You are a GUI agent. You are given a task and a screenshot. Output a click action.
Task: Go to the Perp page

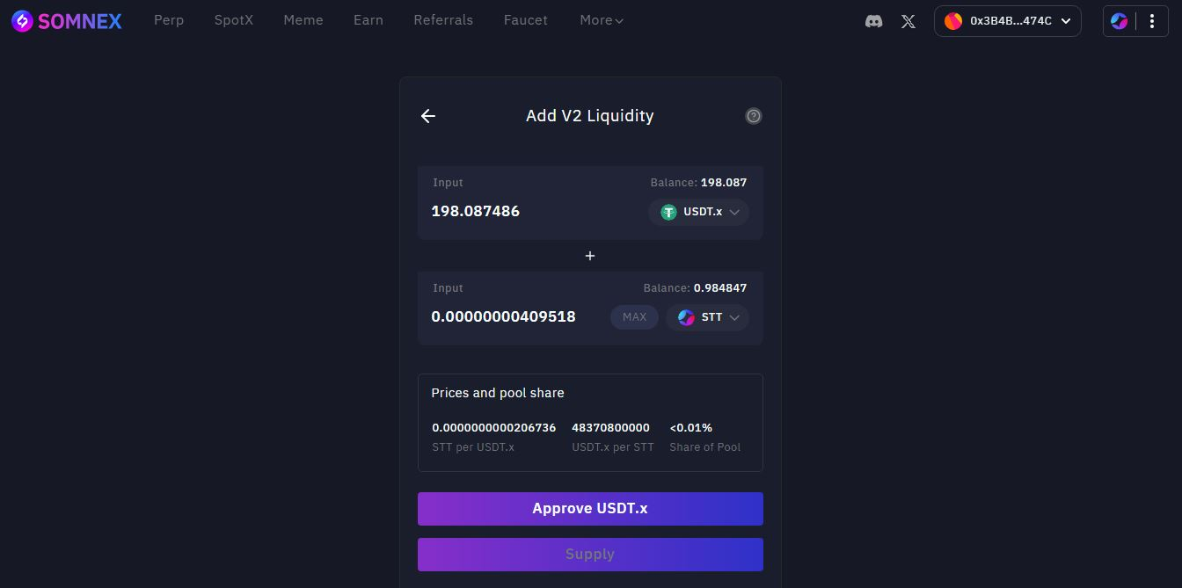169,20
